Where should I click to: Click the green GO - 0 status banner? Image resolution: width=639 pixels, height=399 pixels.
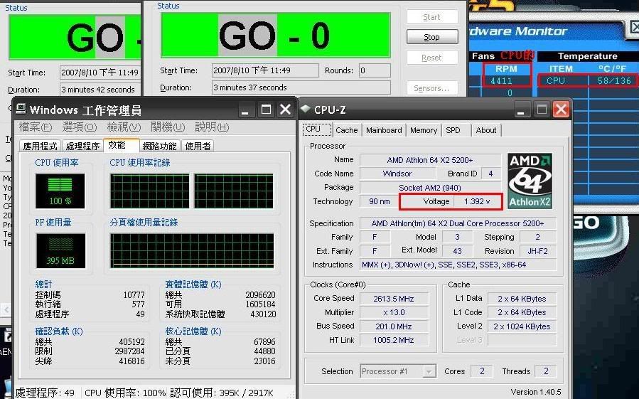pos(276,35)
